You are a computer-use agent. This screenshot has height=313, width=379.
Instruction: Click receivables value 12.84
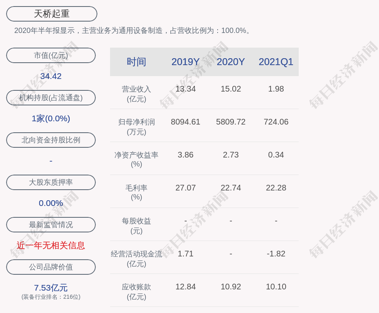pos(185,287)
